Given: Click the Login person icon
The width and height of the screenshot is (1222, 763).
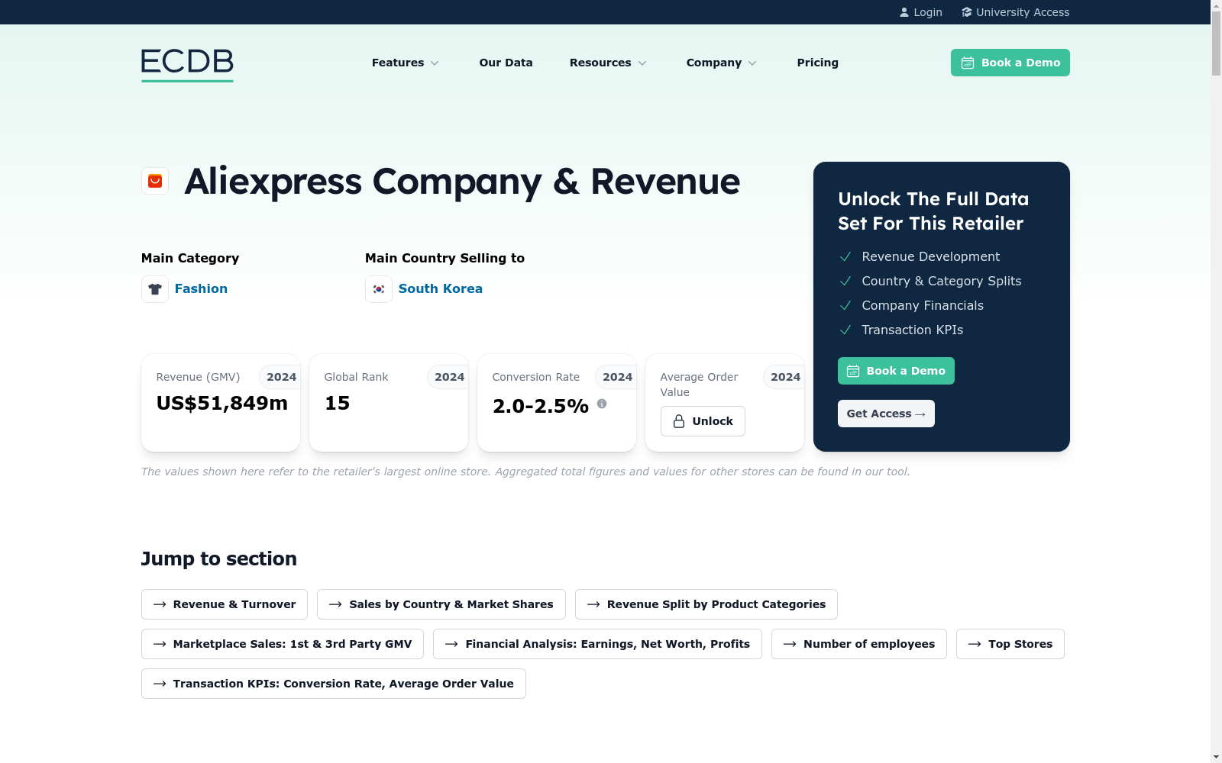Looking at the screenshot, I should tap(904, 12).
